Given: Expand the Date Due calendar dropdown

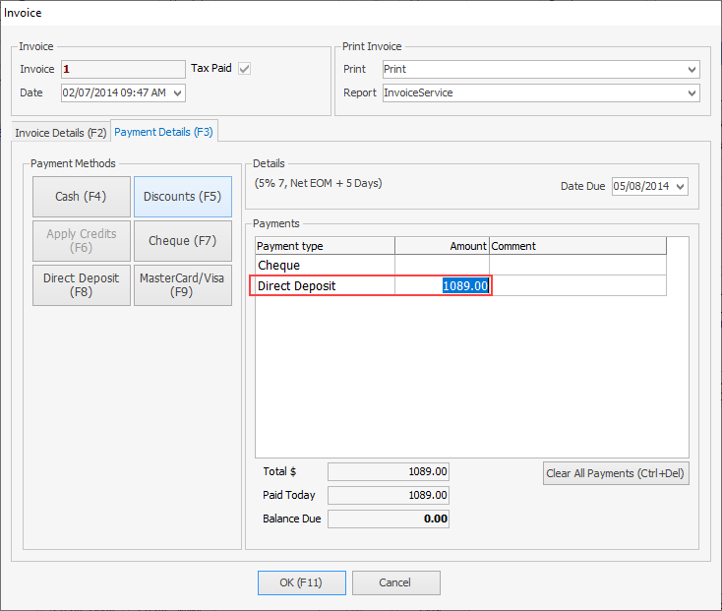Looking at the screenshot, I should 680,186.
